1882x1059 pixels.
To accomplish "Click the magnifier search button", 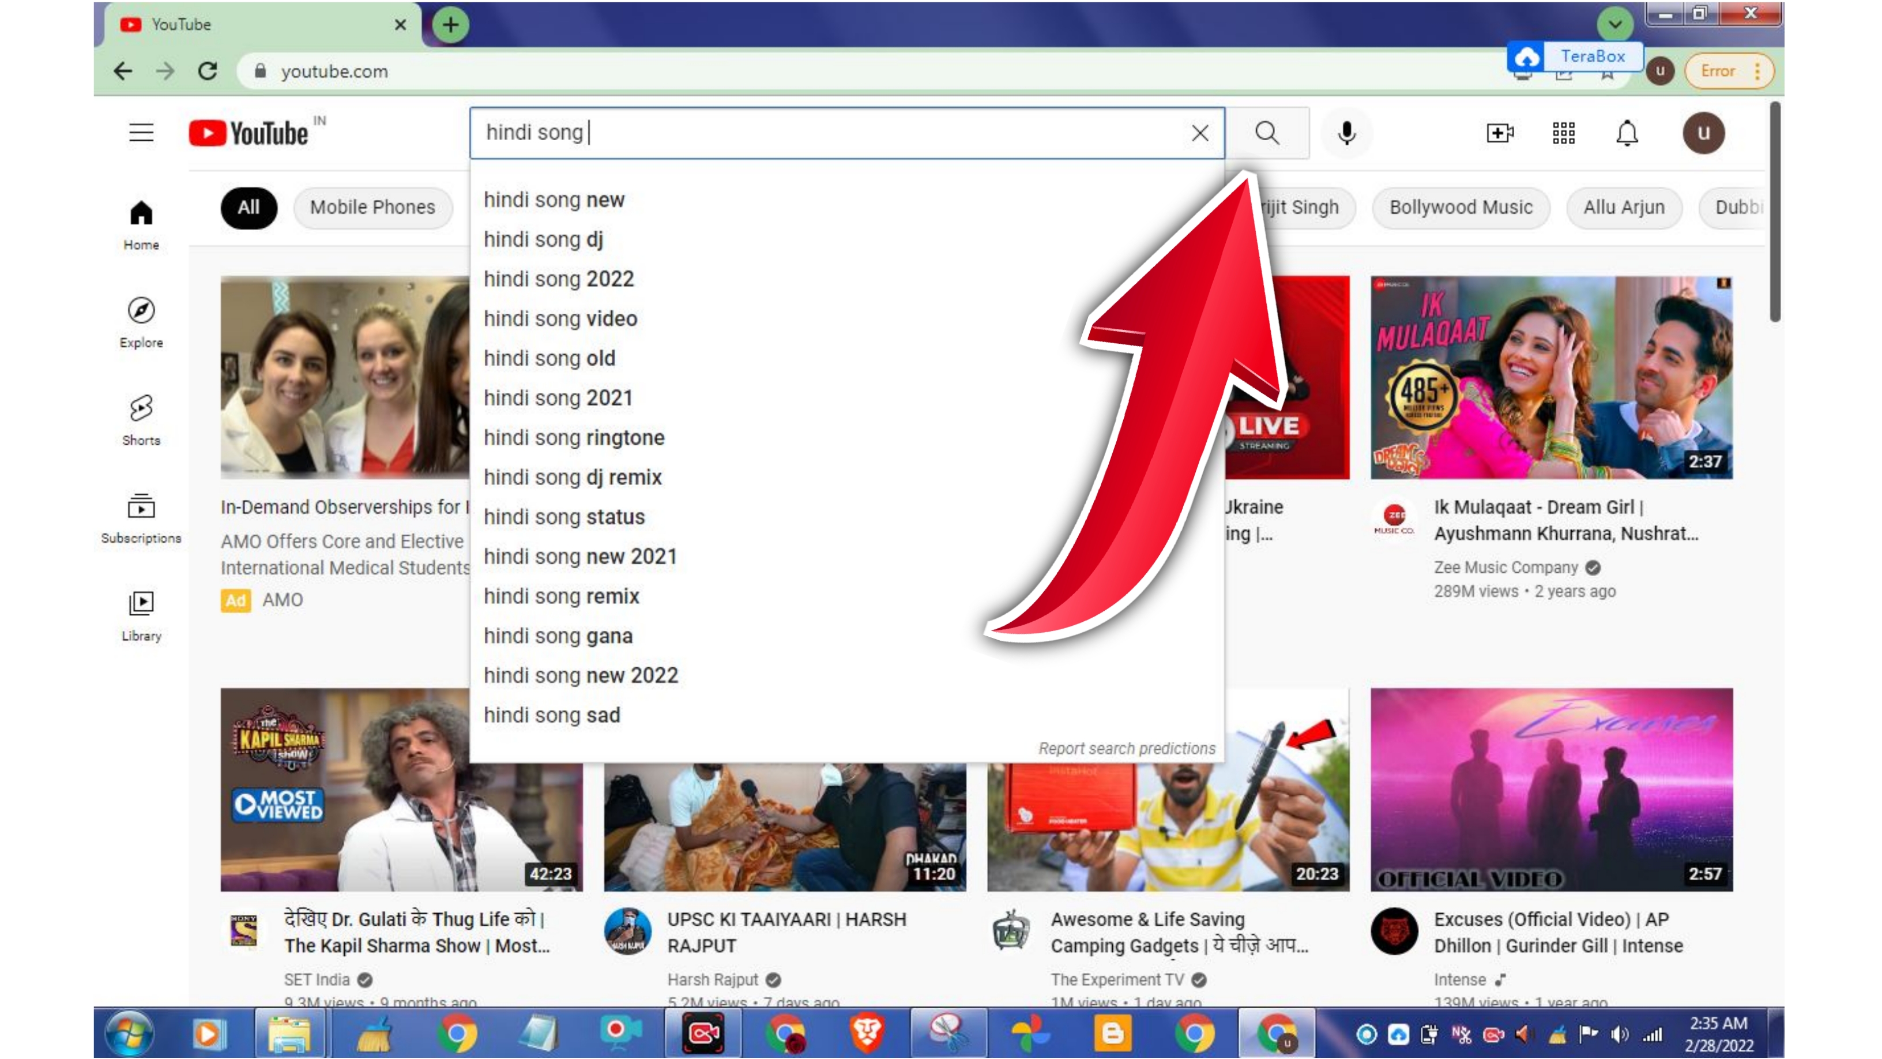I will (x=1267, y=133).
